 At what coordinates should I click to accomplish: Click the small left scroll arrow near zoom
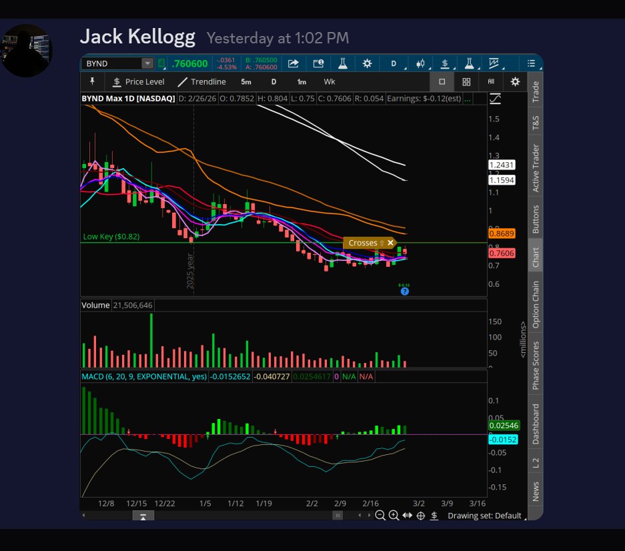click(360, 515)
